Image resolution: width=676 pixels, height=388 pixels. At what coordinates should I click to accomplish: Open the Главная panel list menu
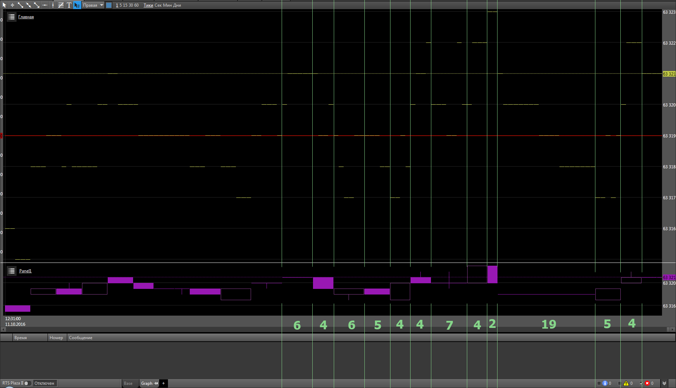coord(12,17)
